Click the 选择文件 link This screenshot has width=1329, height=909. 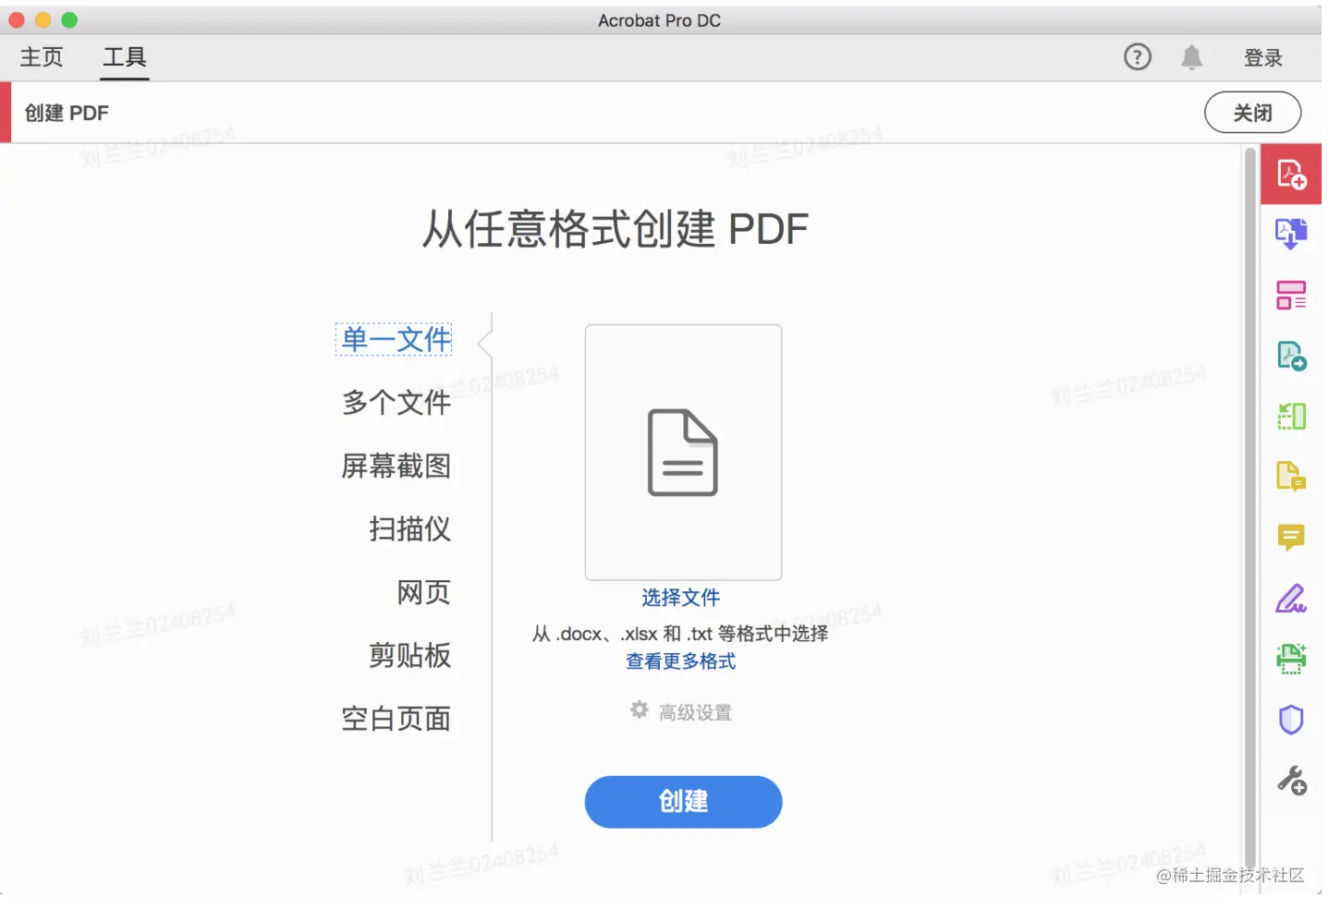tap(681, 598)
